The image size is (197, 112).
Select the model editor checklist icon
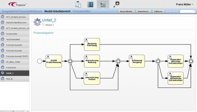103,4
